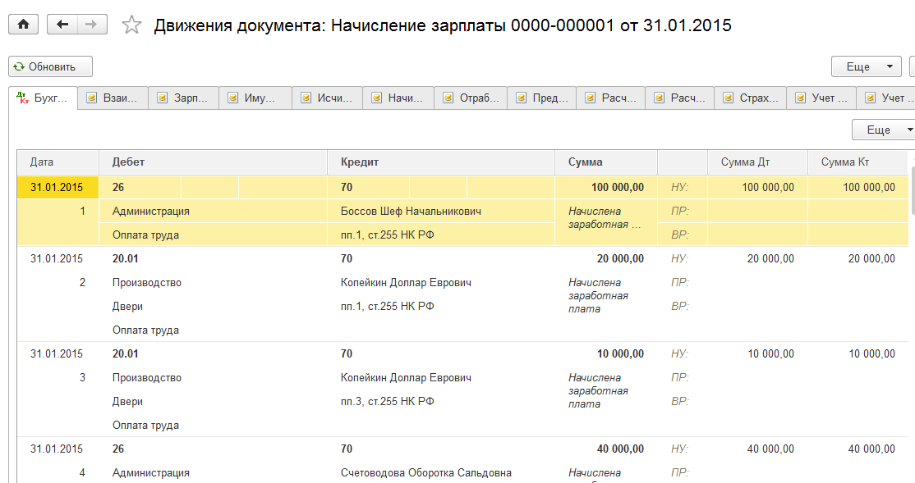
Task: Go to the home page icon
Action: point(23,25)
